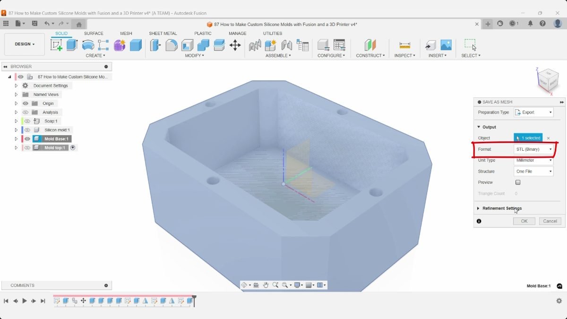Click the Insert Canvas image icon

(446, 45)
